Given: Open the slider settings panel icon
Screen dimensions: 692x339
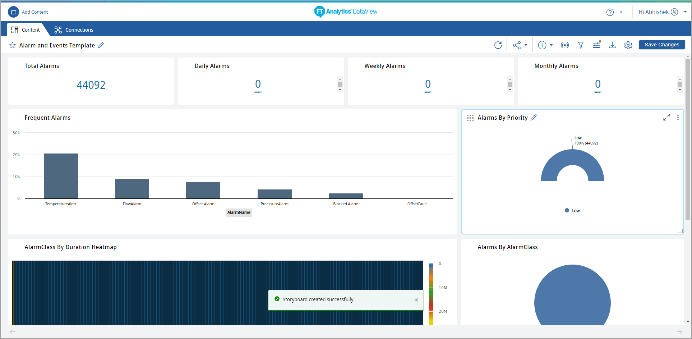Looking at the screenshot, I should tap(596, 45).
